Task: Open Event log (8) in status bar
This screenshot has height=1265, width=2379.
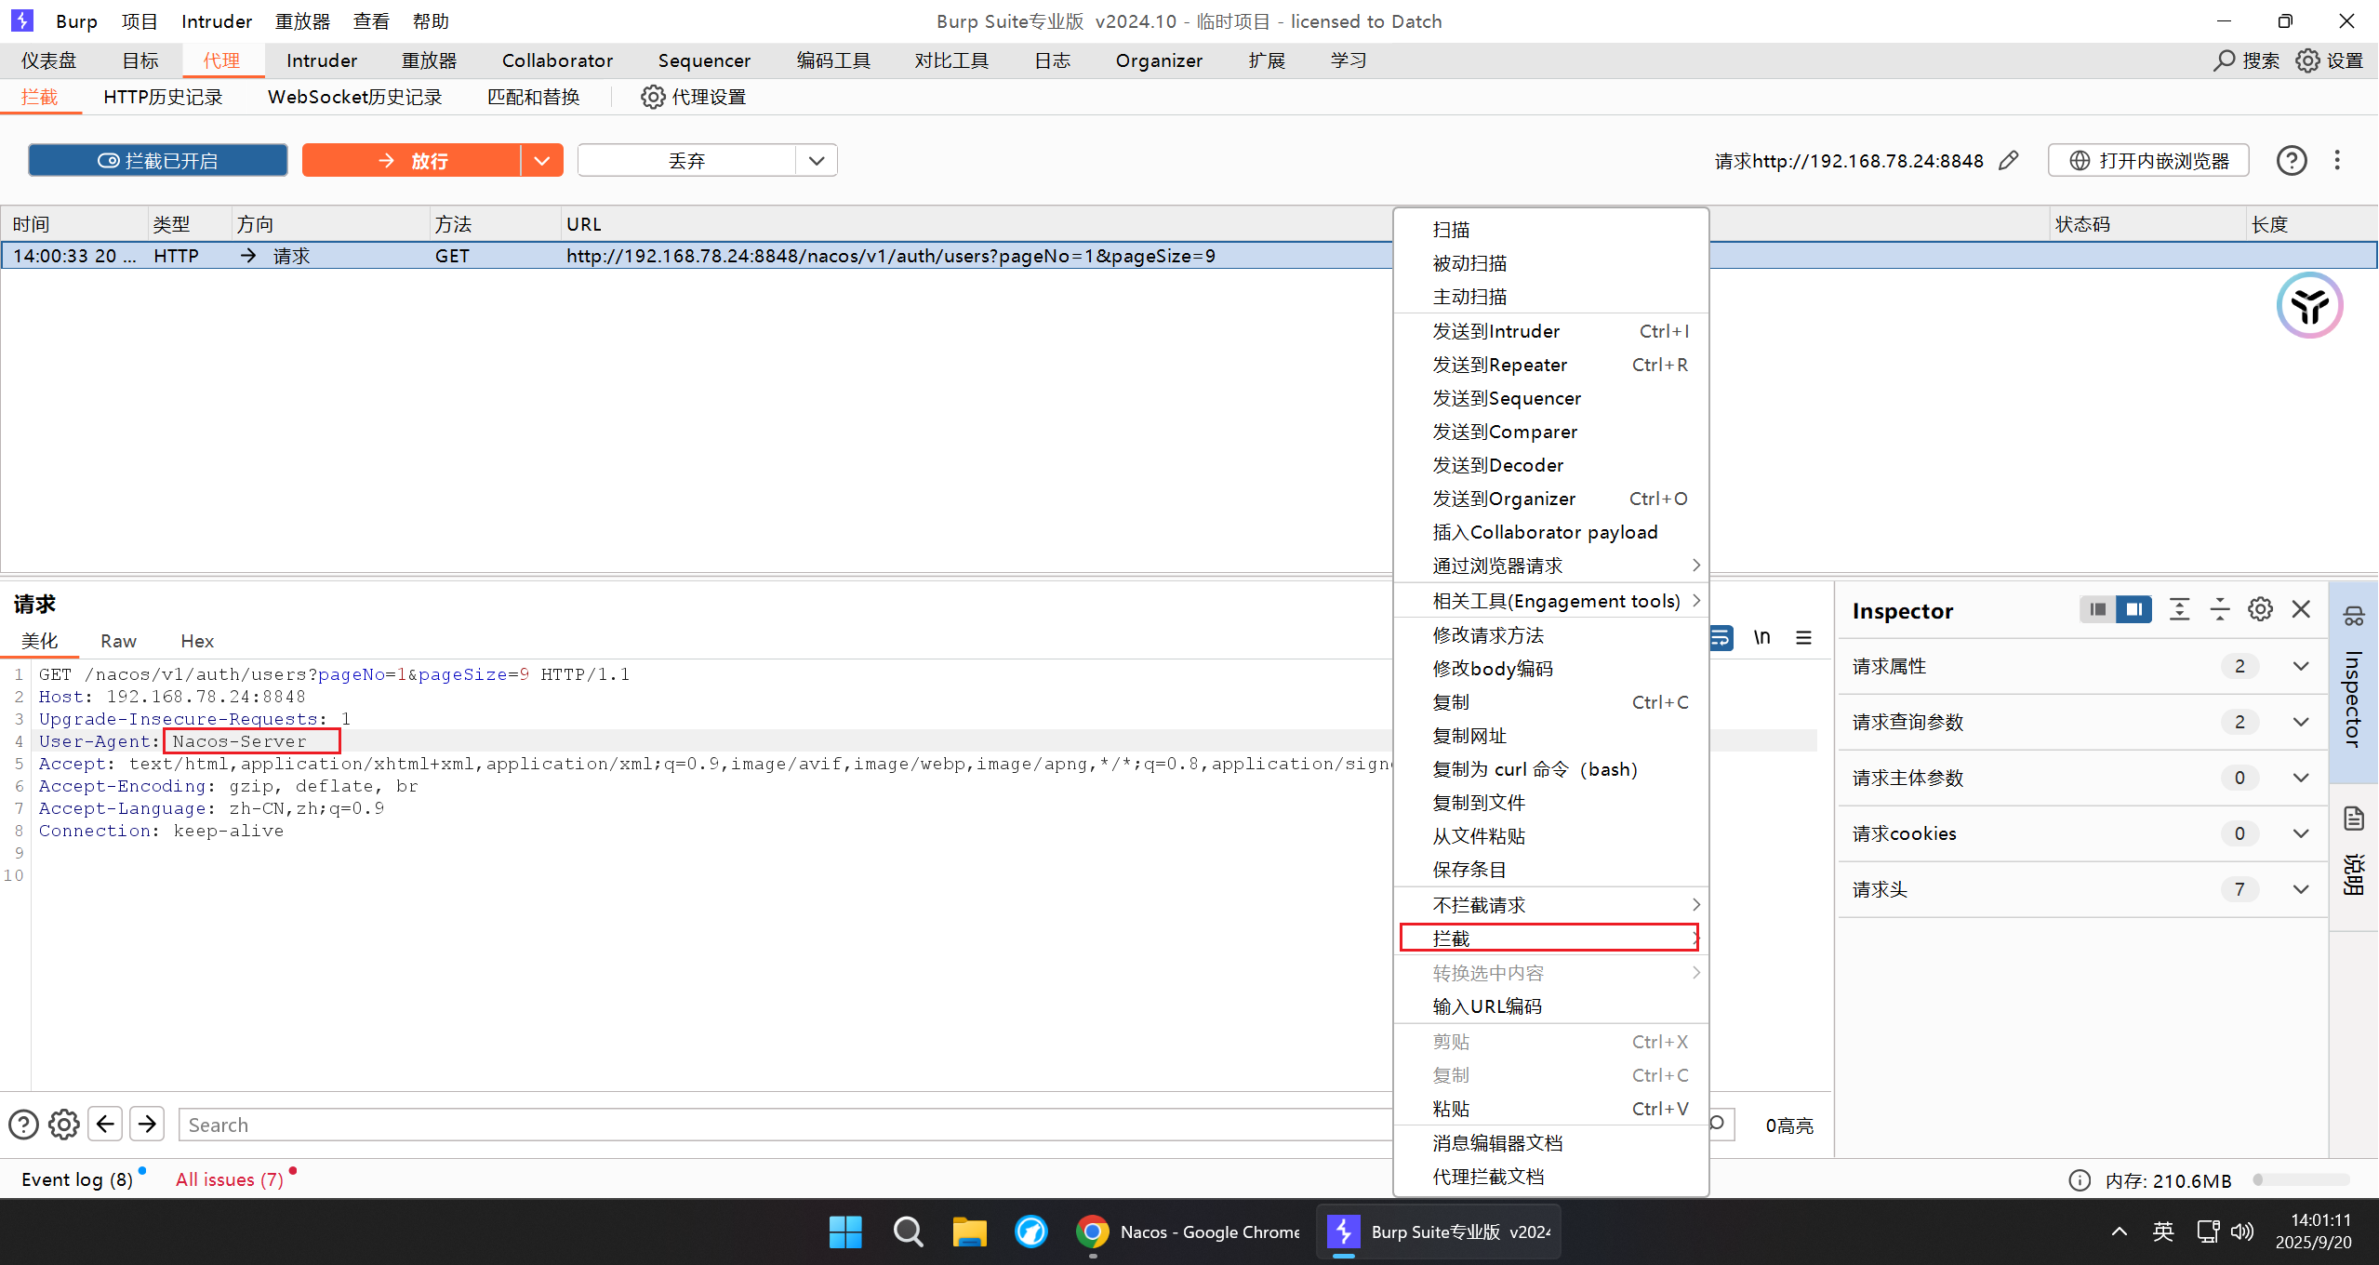Action: (x=77, y=1179)
